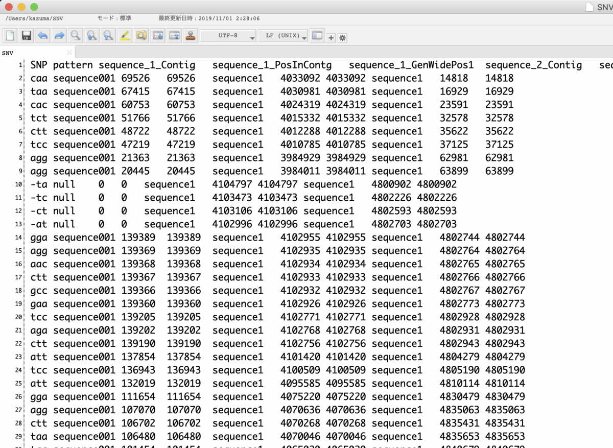Screen dimensions: 613x448
Task: Create a new document with toolbar icon
Action: click(10, 36)
